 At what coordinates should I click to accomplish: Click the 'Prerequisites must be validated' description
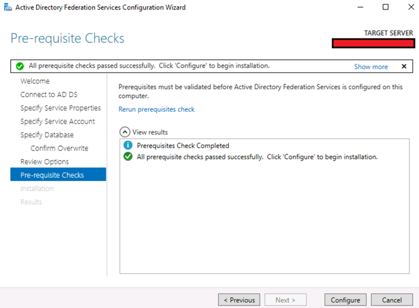coord(260,91)
